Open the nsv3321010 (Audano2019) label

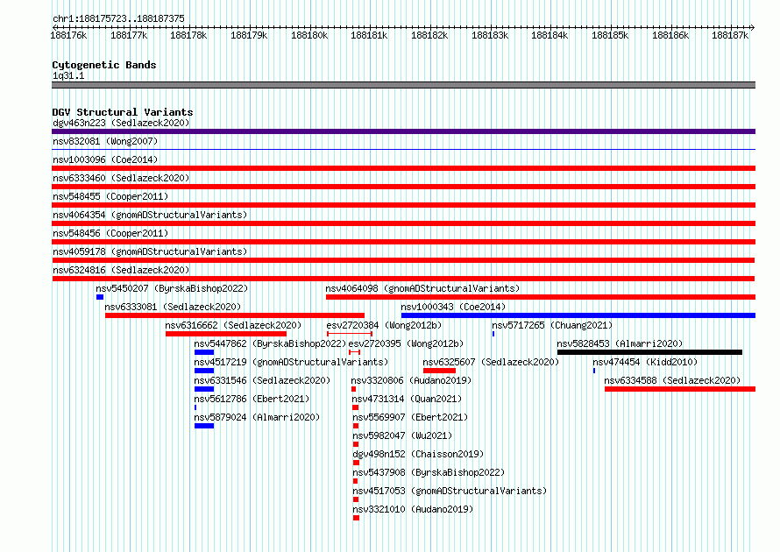tap(413, 509)
